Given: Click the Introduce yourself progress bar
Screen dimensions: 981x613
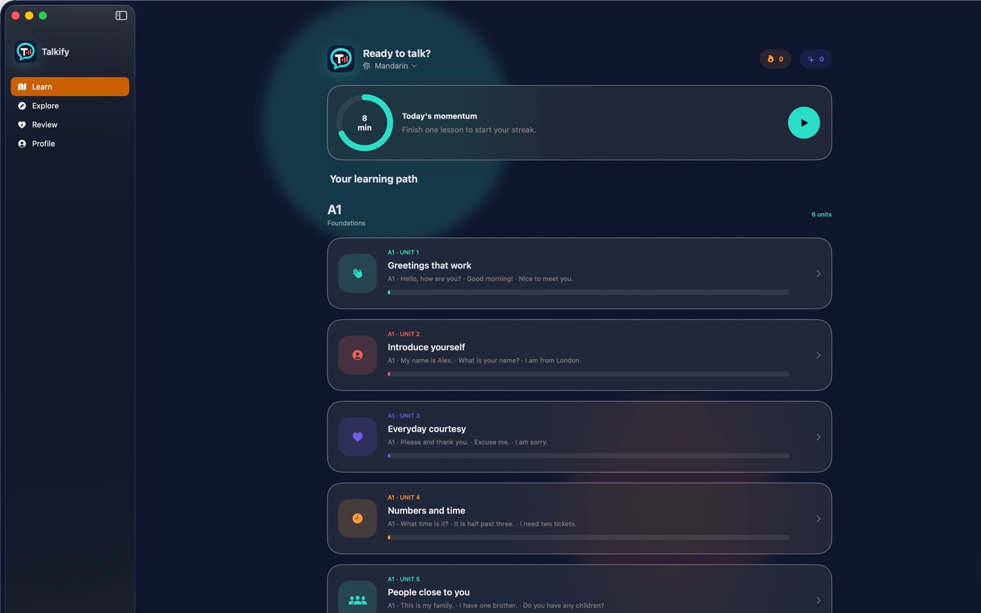Looking at the screenshot, I should (x=589, y=374).
